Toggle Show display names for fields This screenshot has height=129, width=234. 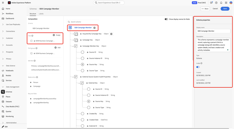click(166, 19)
